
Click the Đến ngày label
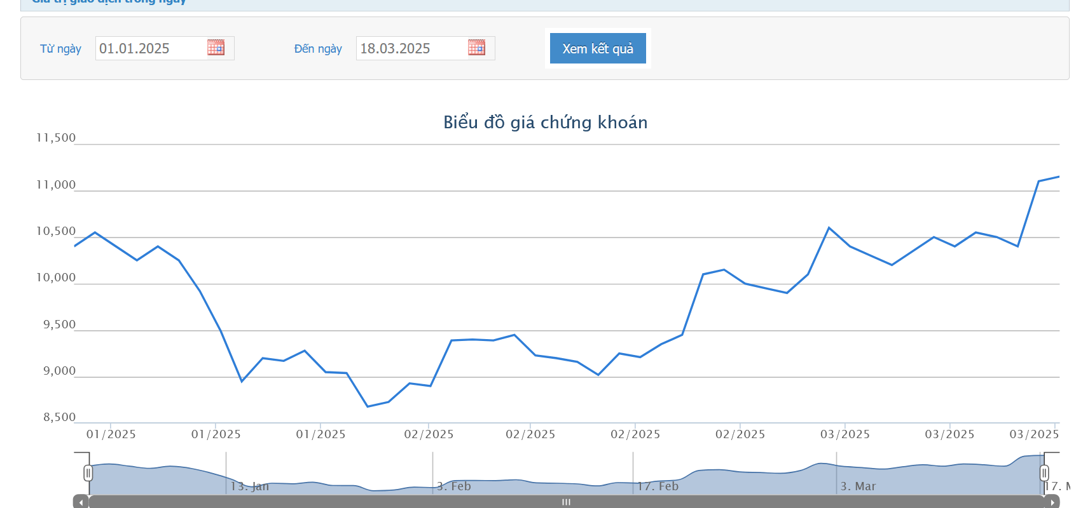click(318, 49)
